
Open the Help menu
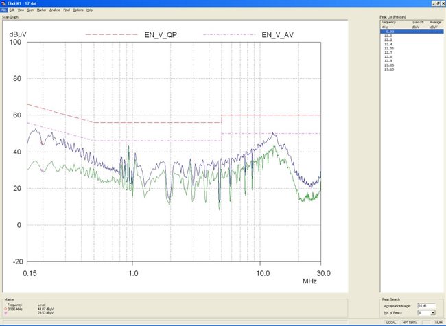point(90,11)
